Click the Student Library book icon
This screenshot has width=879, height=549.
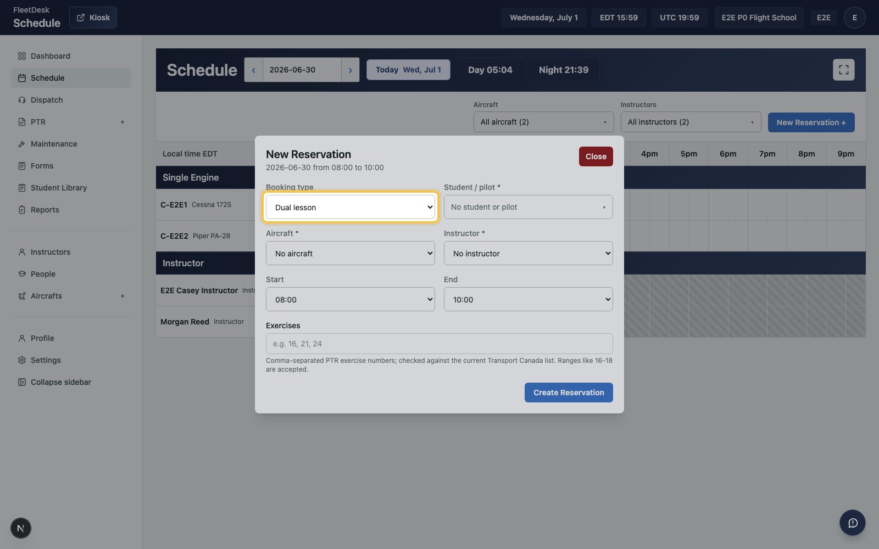click(x=22, y=188)
